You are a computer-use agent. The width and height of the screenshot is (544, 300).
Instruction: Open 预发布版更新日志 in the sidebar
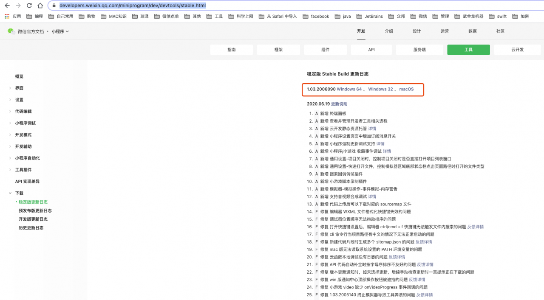[35, 211]
